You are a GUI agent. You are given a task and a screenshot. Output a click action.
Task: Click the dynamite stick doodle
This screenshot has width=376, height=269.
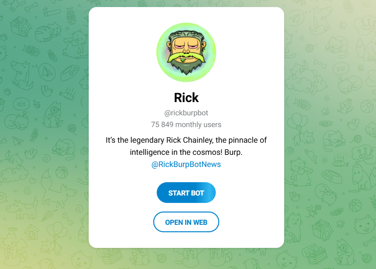pyautogui.click(x=52, y=12)
